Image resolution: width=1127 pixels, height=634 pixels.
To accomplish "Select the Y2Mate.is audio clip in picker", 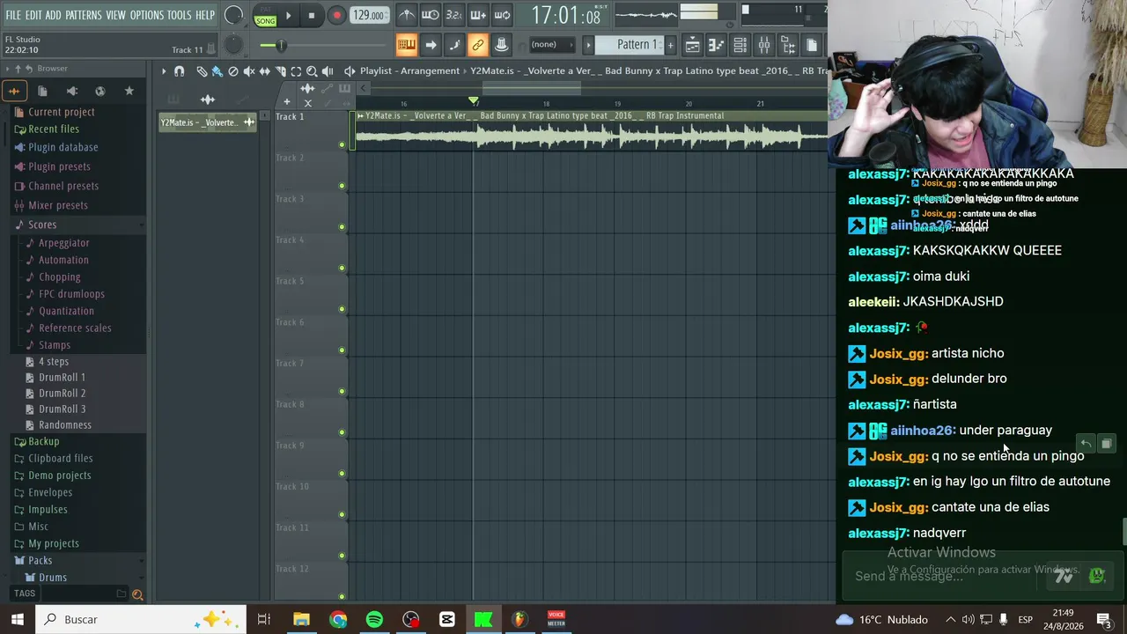I will click(208, 122).
